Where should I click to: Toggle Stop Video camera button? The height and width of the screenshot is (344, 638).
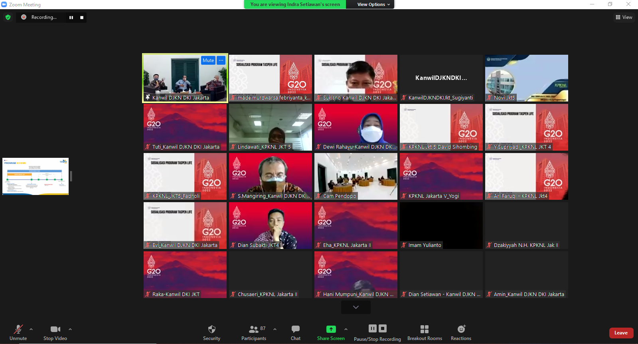55,332
